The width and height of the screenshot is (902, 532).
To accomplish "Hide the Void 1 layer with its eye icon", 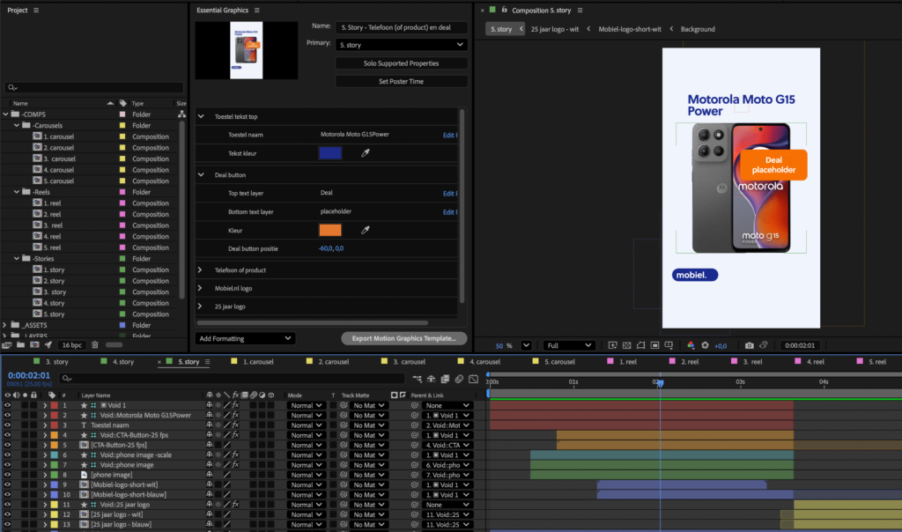I will 8,405.
